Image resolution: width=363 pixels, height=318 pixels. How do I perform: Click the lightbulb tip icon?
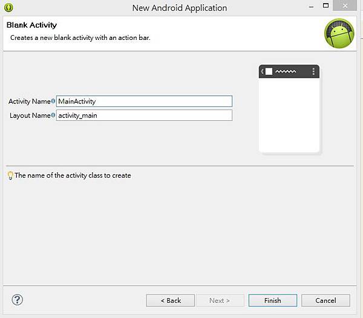pyautogui.click(x=10, y=175)
